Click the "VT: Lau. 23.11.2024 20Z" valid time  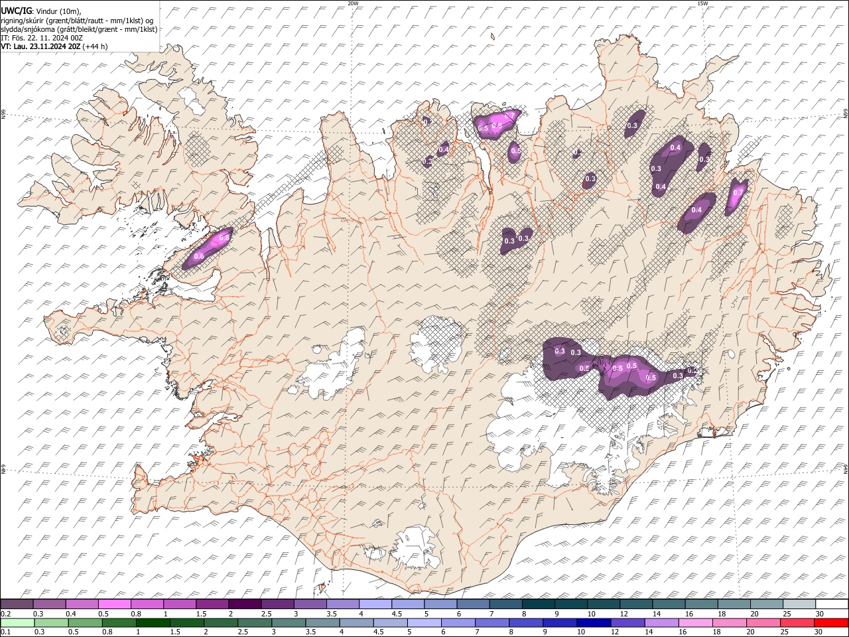tap(41, 46)
